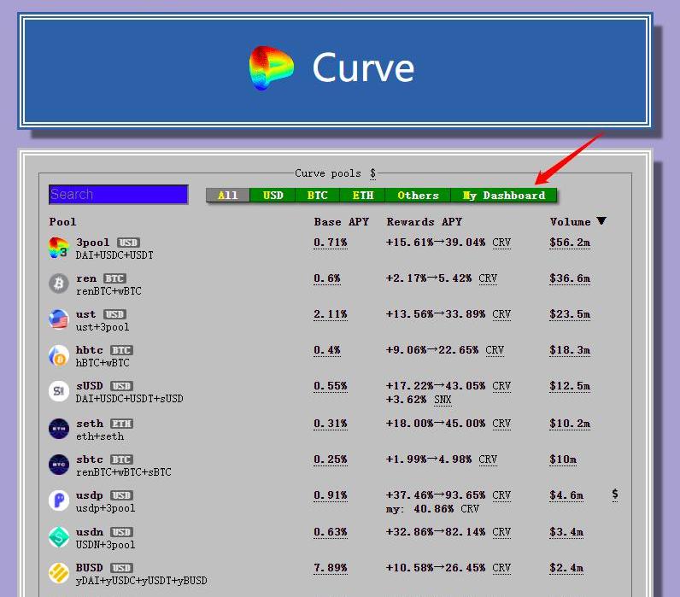The height and width of the screenshot is (597, 680).
Task: Sort pools by Volume arrow
Action: (601, 221)
